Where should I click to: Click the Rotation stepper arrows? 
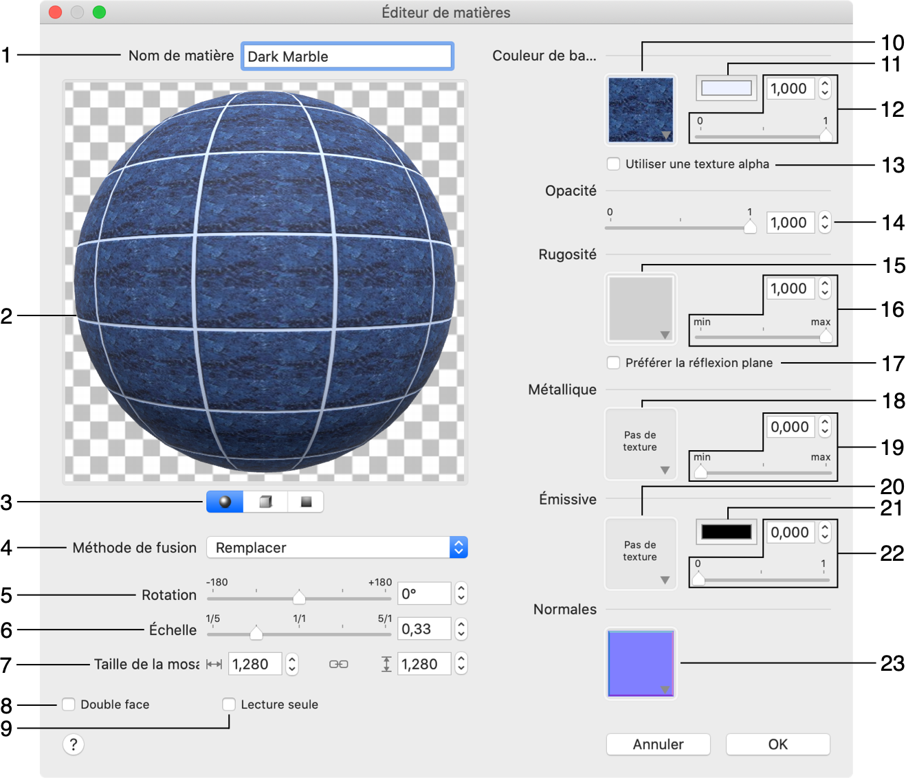point(461,593)
